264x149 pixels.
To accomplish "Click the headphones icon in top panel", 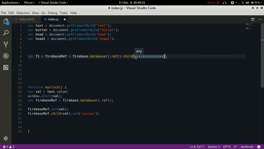I will pos(224,2).
